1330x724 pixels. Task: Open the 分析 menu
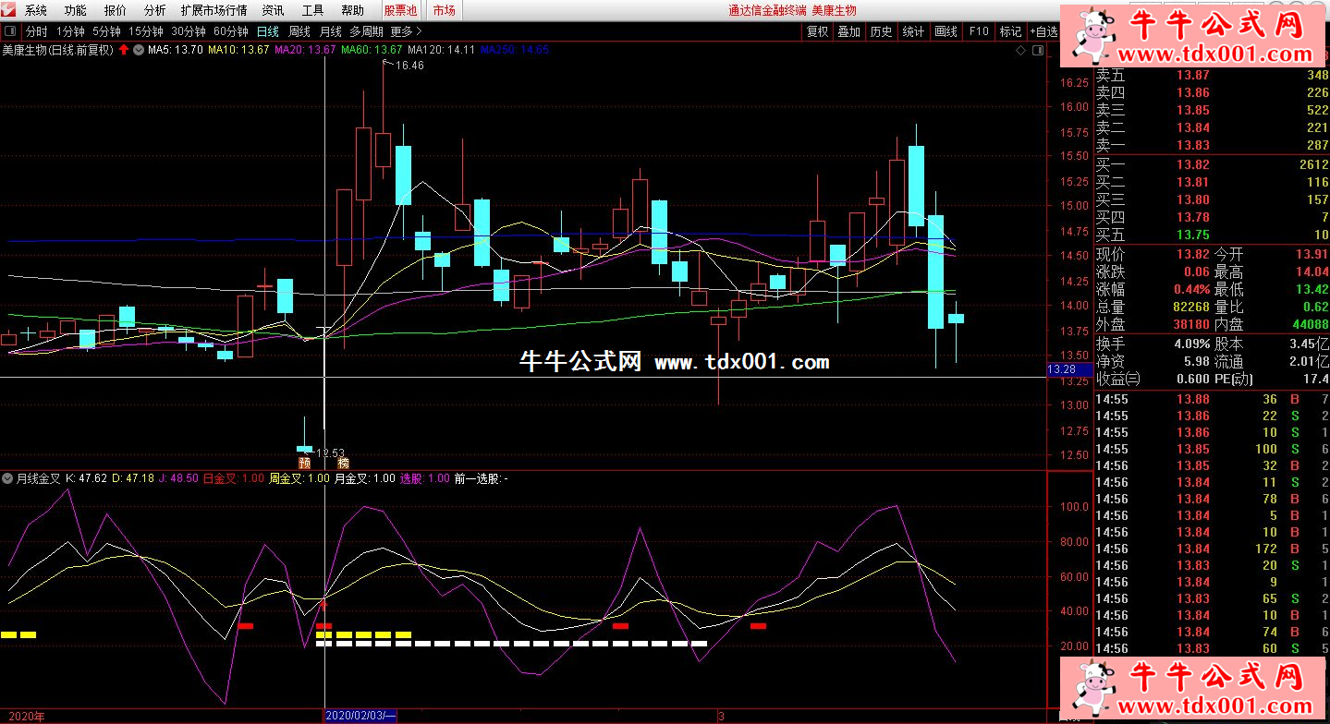(155, 10)
